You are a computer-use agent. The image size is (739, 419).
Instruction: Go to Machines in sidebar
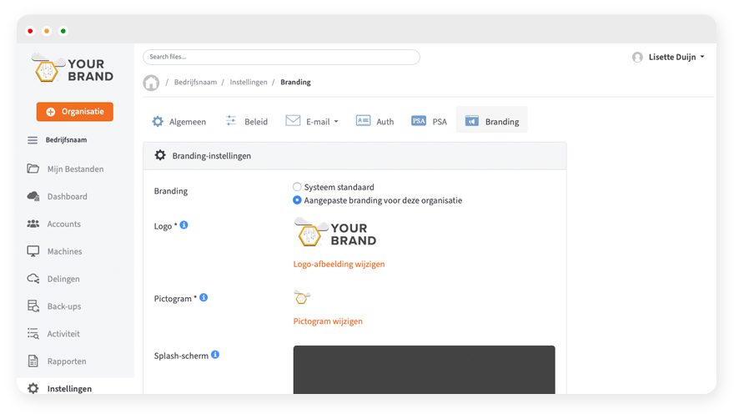(64, 251)
